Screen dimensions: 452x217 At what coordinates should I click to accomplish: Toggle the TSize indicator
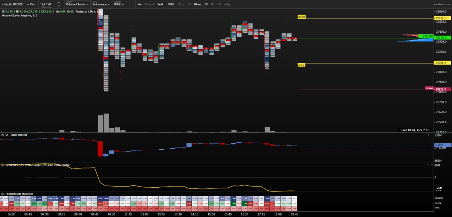pyautogui.click(x=181, y=4)
